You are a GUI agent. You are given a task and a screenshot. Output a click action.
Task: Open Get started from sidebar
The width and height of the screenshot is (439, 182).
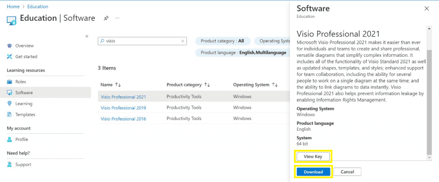26,56
